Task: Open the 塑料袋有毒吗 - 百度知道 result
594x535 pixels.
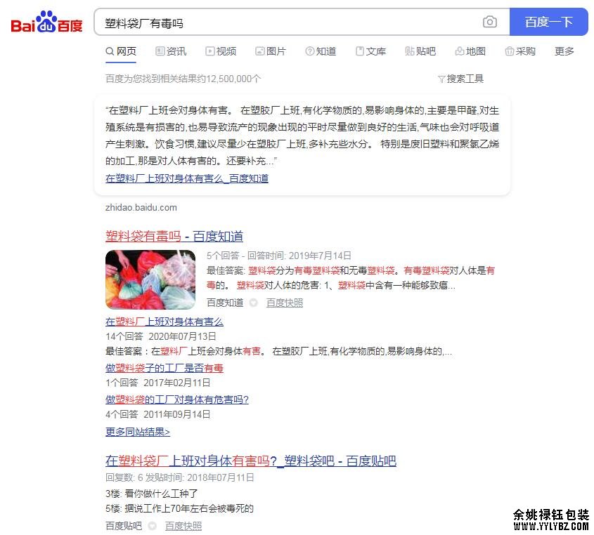Action: coord(174,236)
